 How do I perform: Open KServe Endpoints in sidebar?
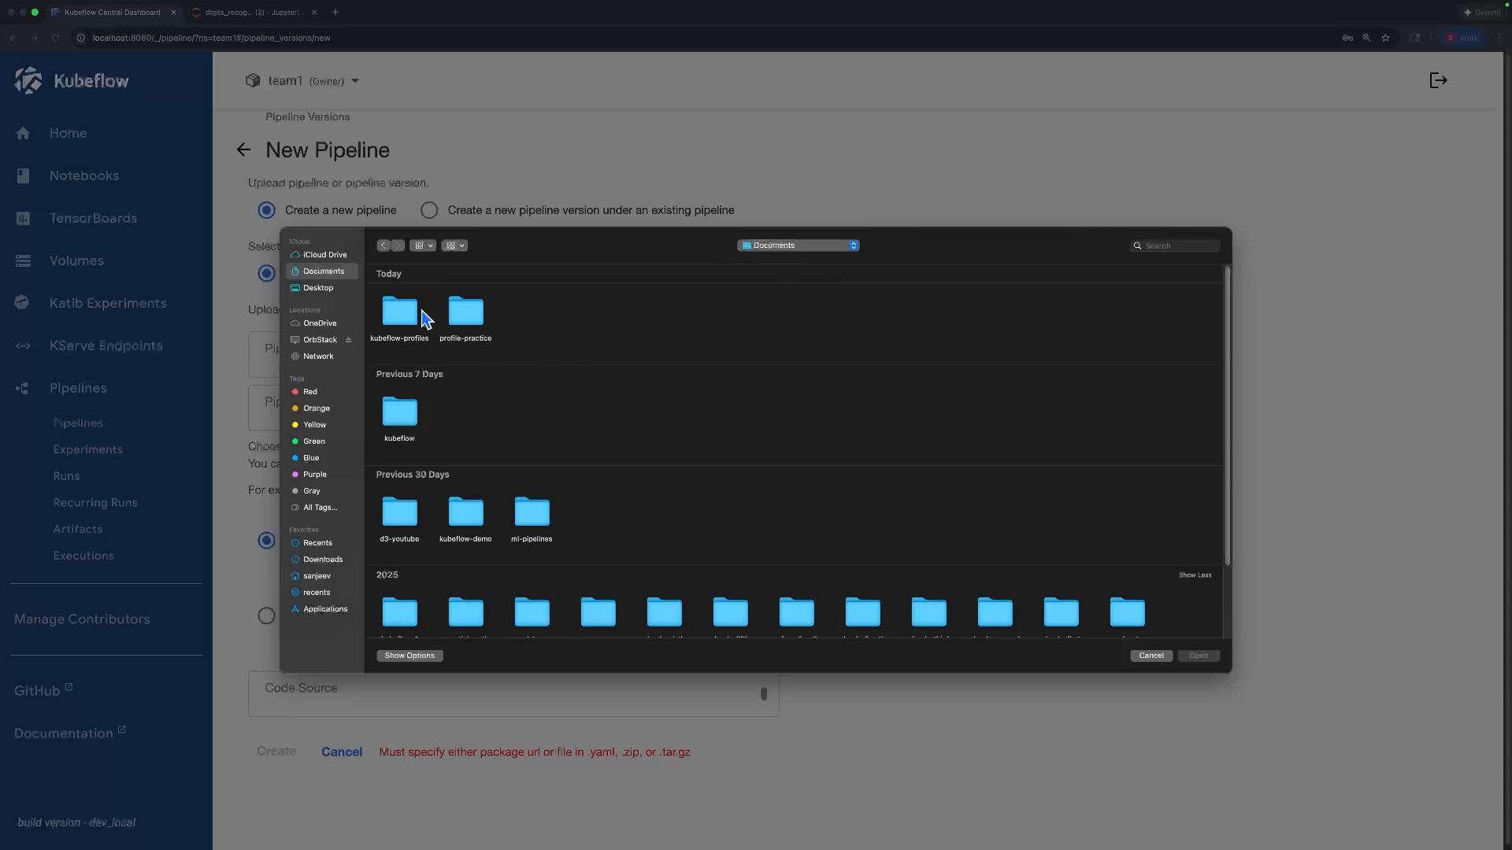click(x=106, y=346)
